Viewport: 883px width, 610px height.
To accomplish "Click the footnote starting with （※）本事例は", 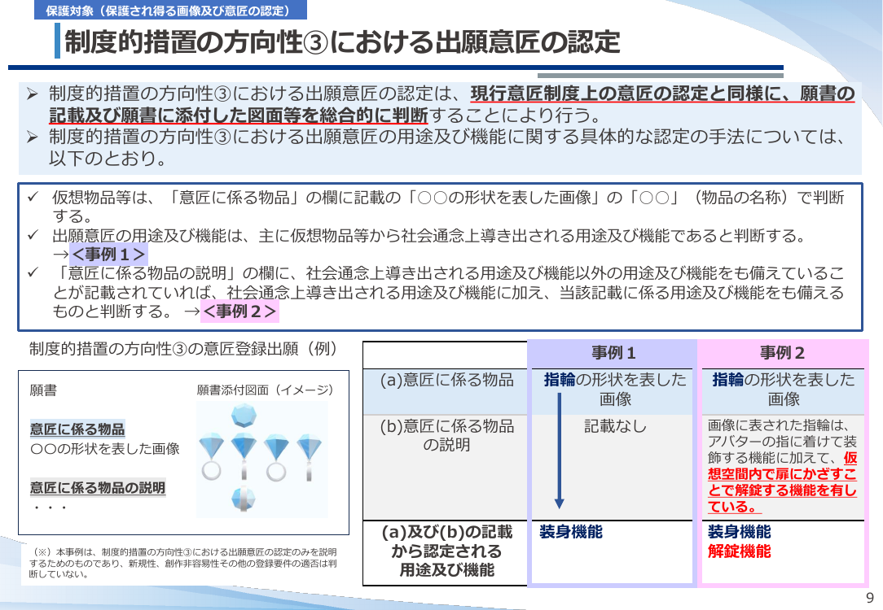I will point(183,563).
